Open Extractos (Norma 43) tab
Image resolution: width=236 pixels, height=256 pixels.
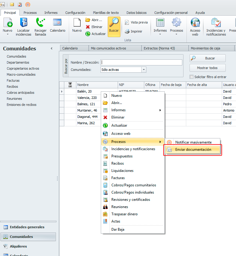[x=165, y=48]
